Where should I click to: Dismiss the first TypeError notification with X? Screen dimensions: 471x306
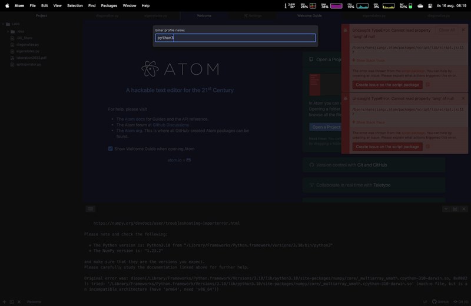463,30
